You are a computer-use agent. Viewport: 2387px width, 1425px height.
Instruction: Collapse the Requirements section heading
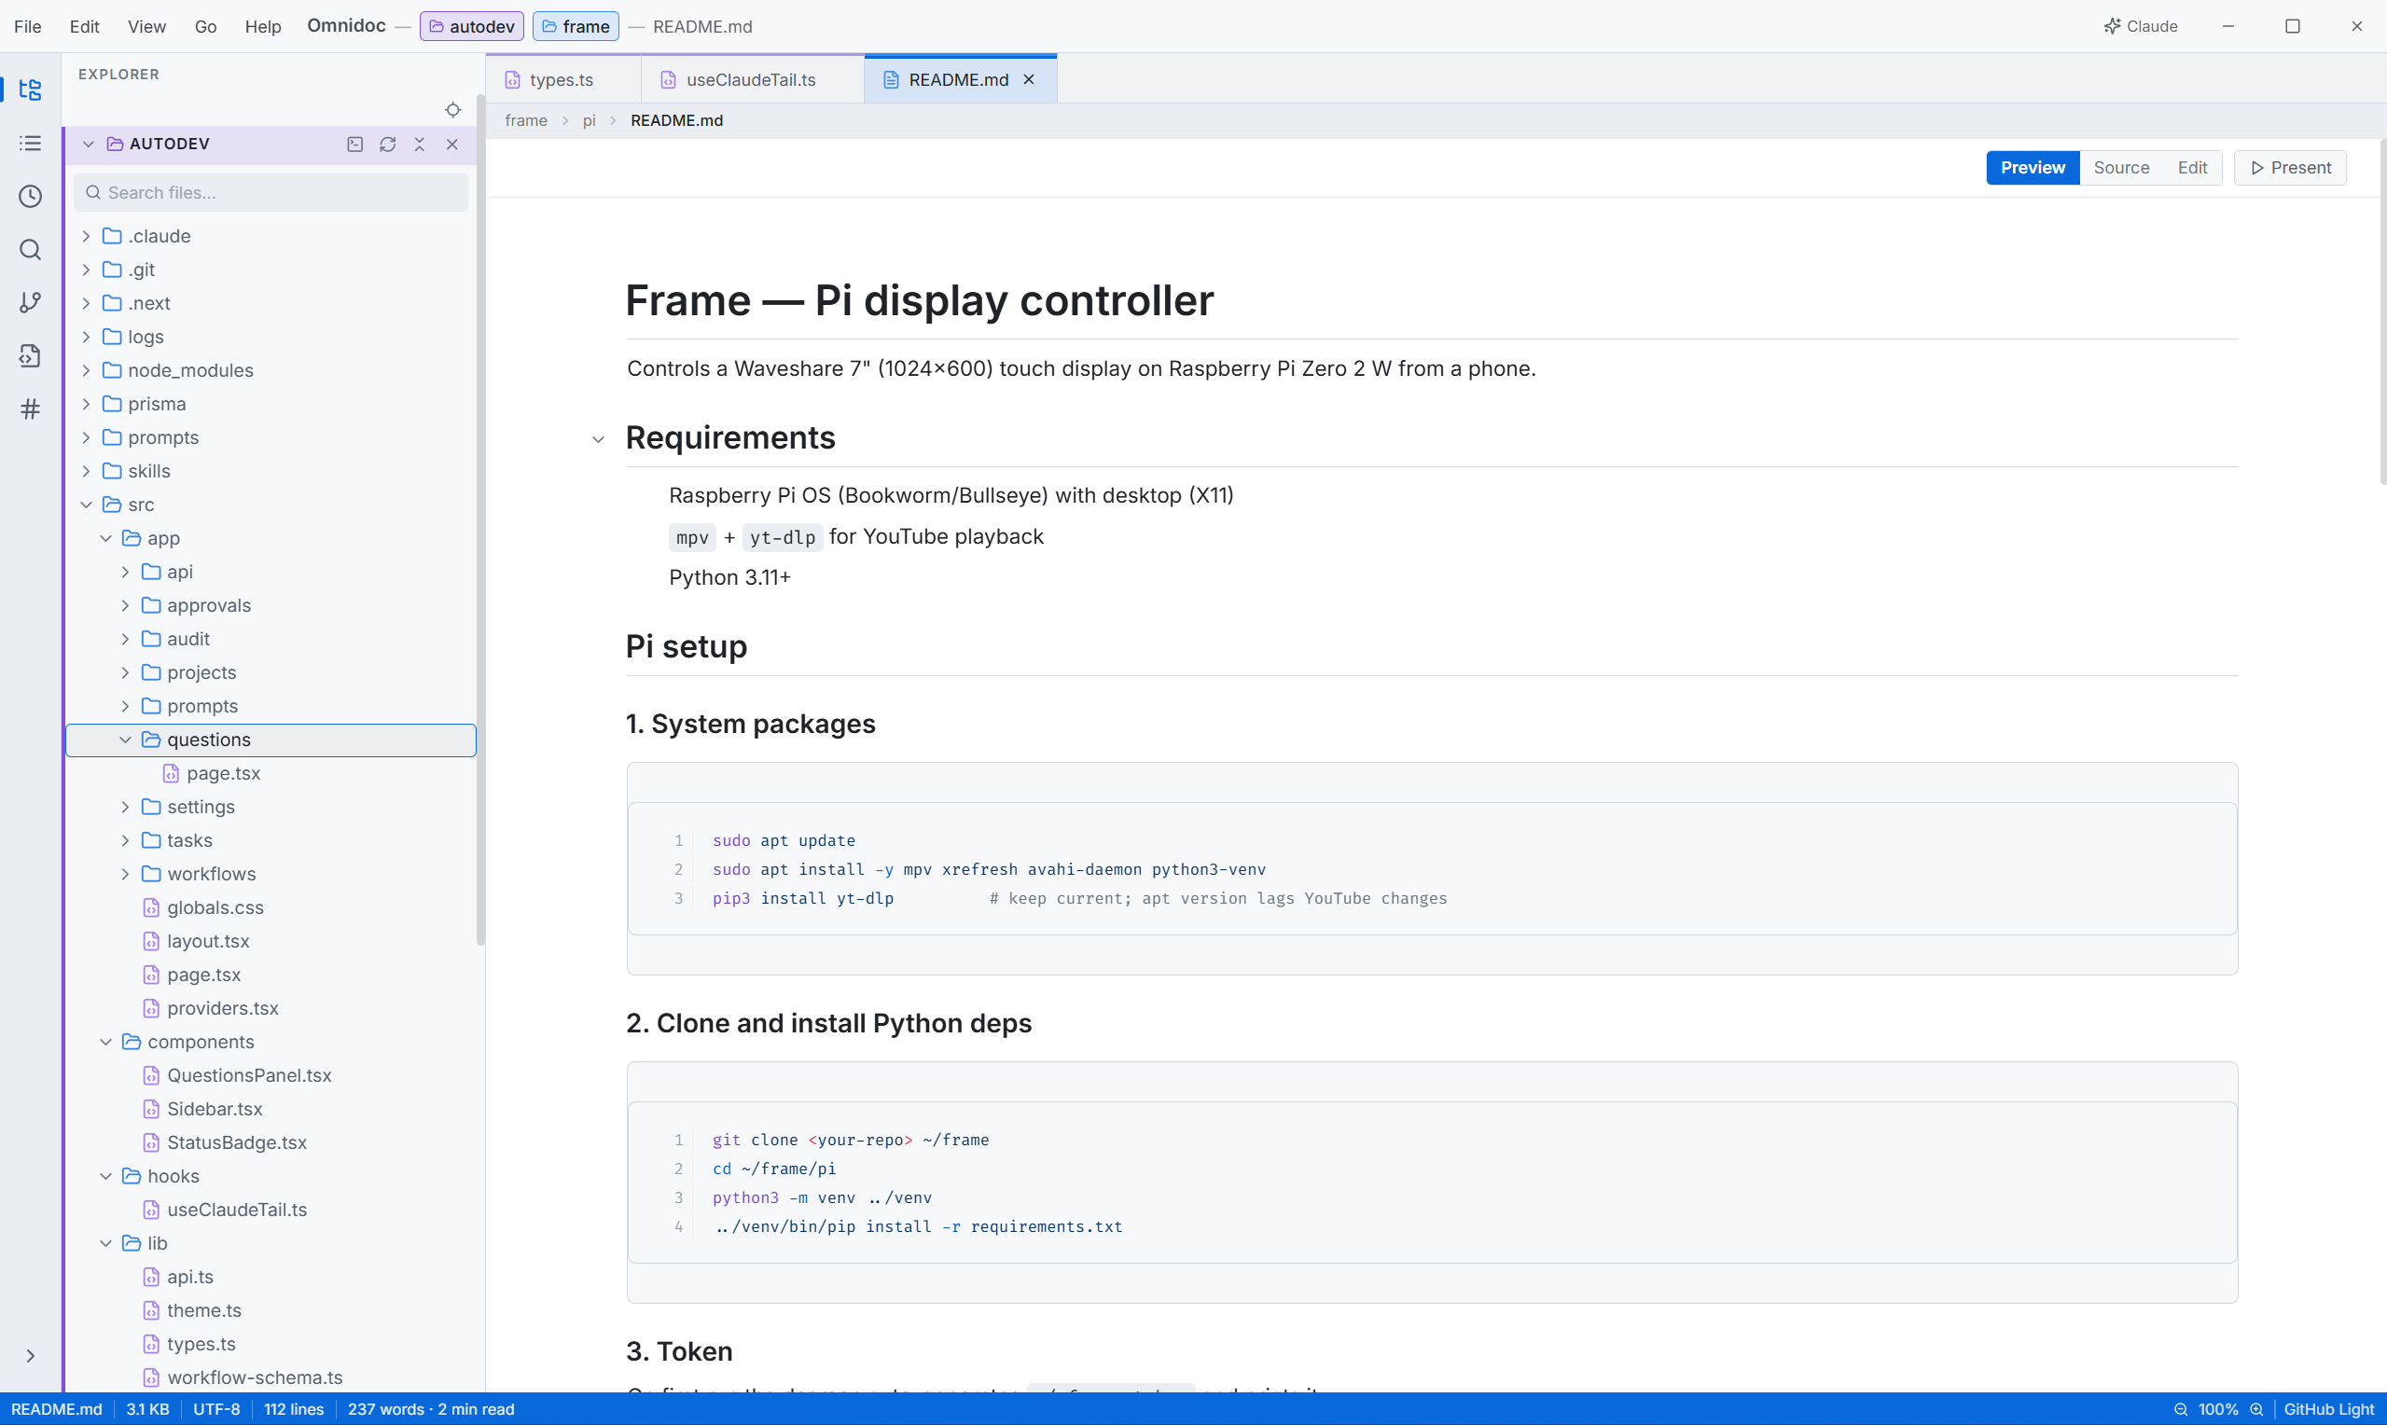(598, 440)
